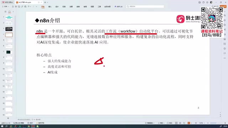This screenshot has width=228, height=128.
Task: Expand the quick access toolbar customize chevron
Action: [x=36, y=6]
